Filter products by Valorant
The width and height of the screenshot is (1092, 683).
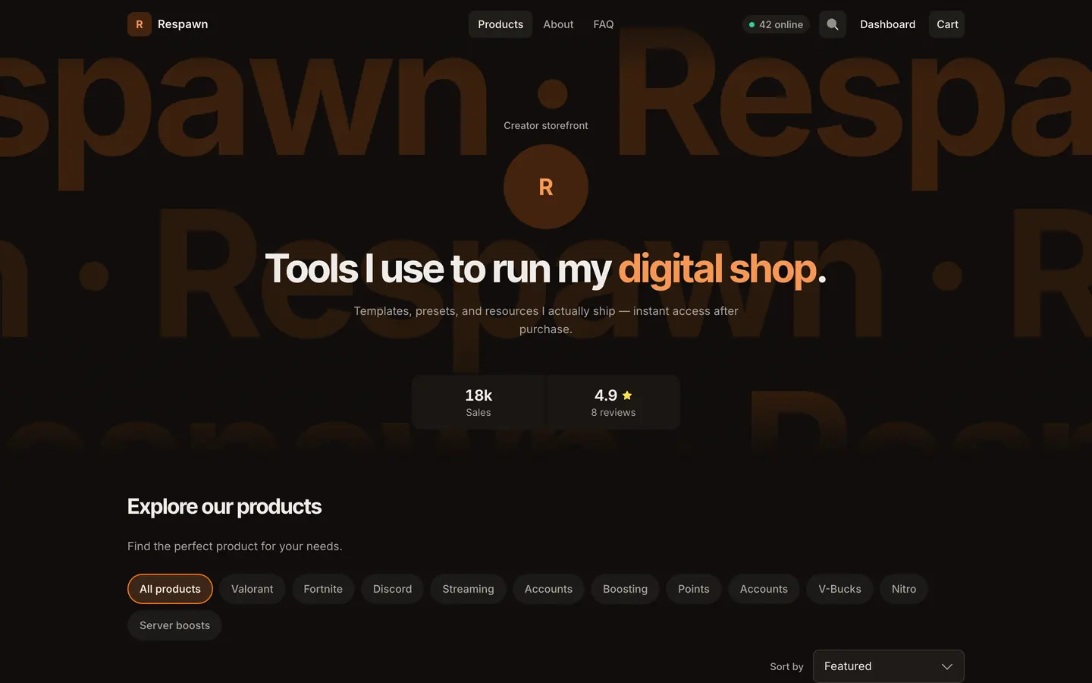point(253,589)
